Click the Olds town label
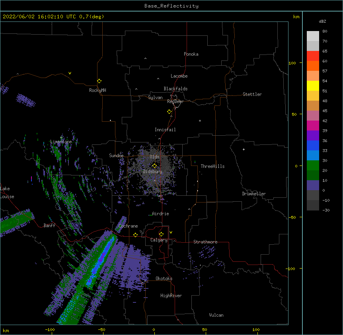Image resolution: width=343 pixels, height=335 pixels. (x=154, y=157)
